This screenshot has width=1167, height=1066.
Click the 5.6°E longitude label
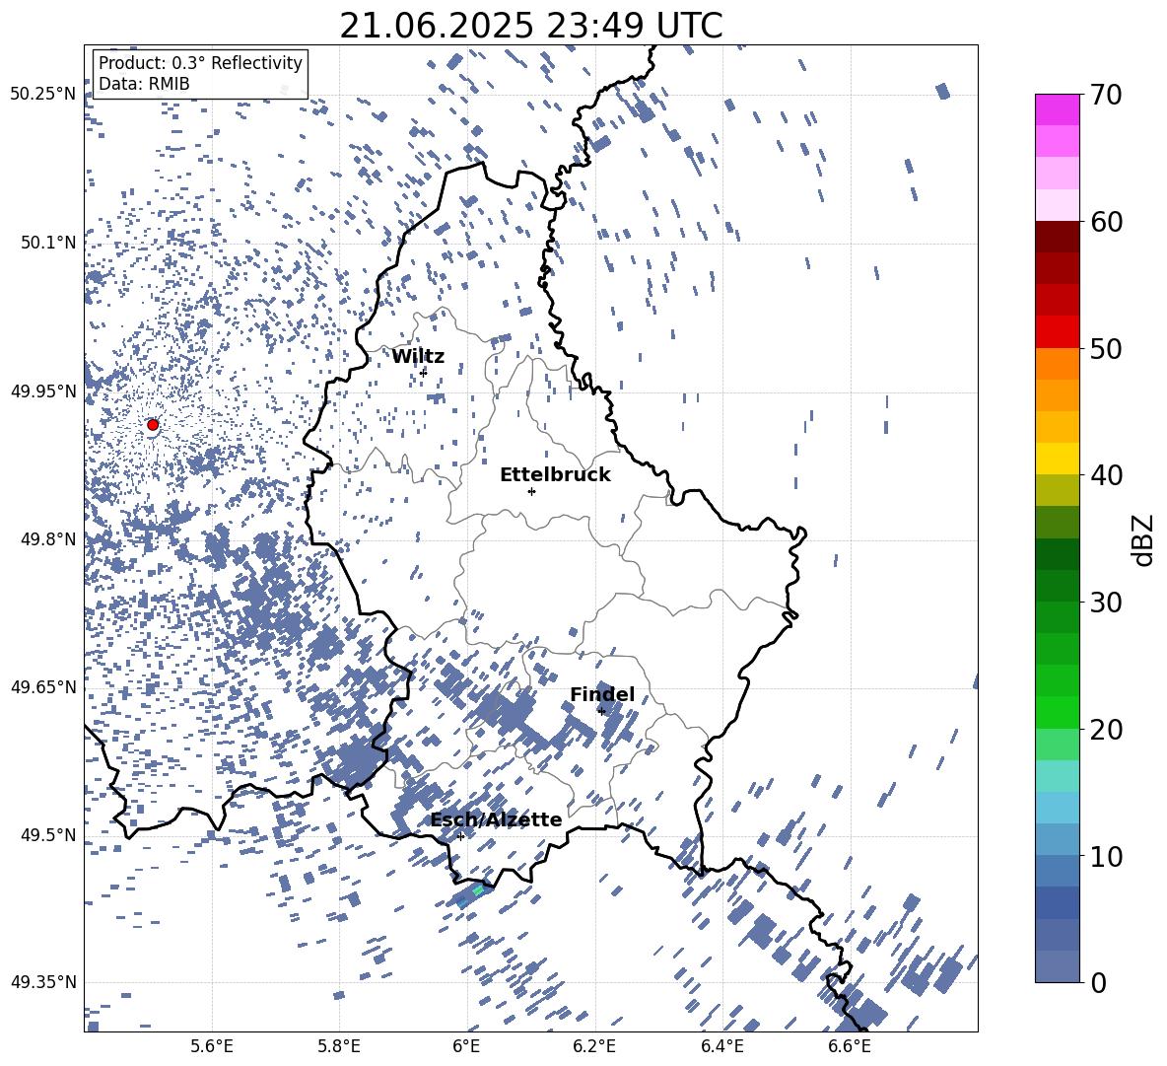(x=212, y=1046)
